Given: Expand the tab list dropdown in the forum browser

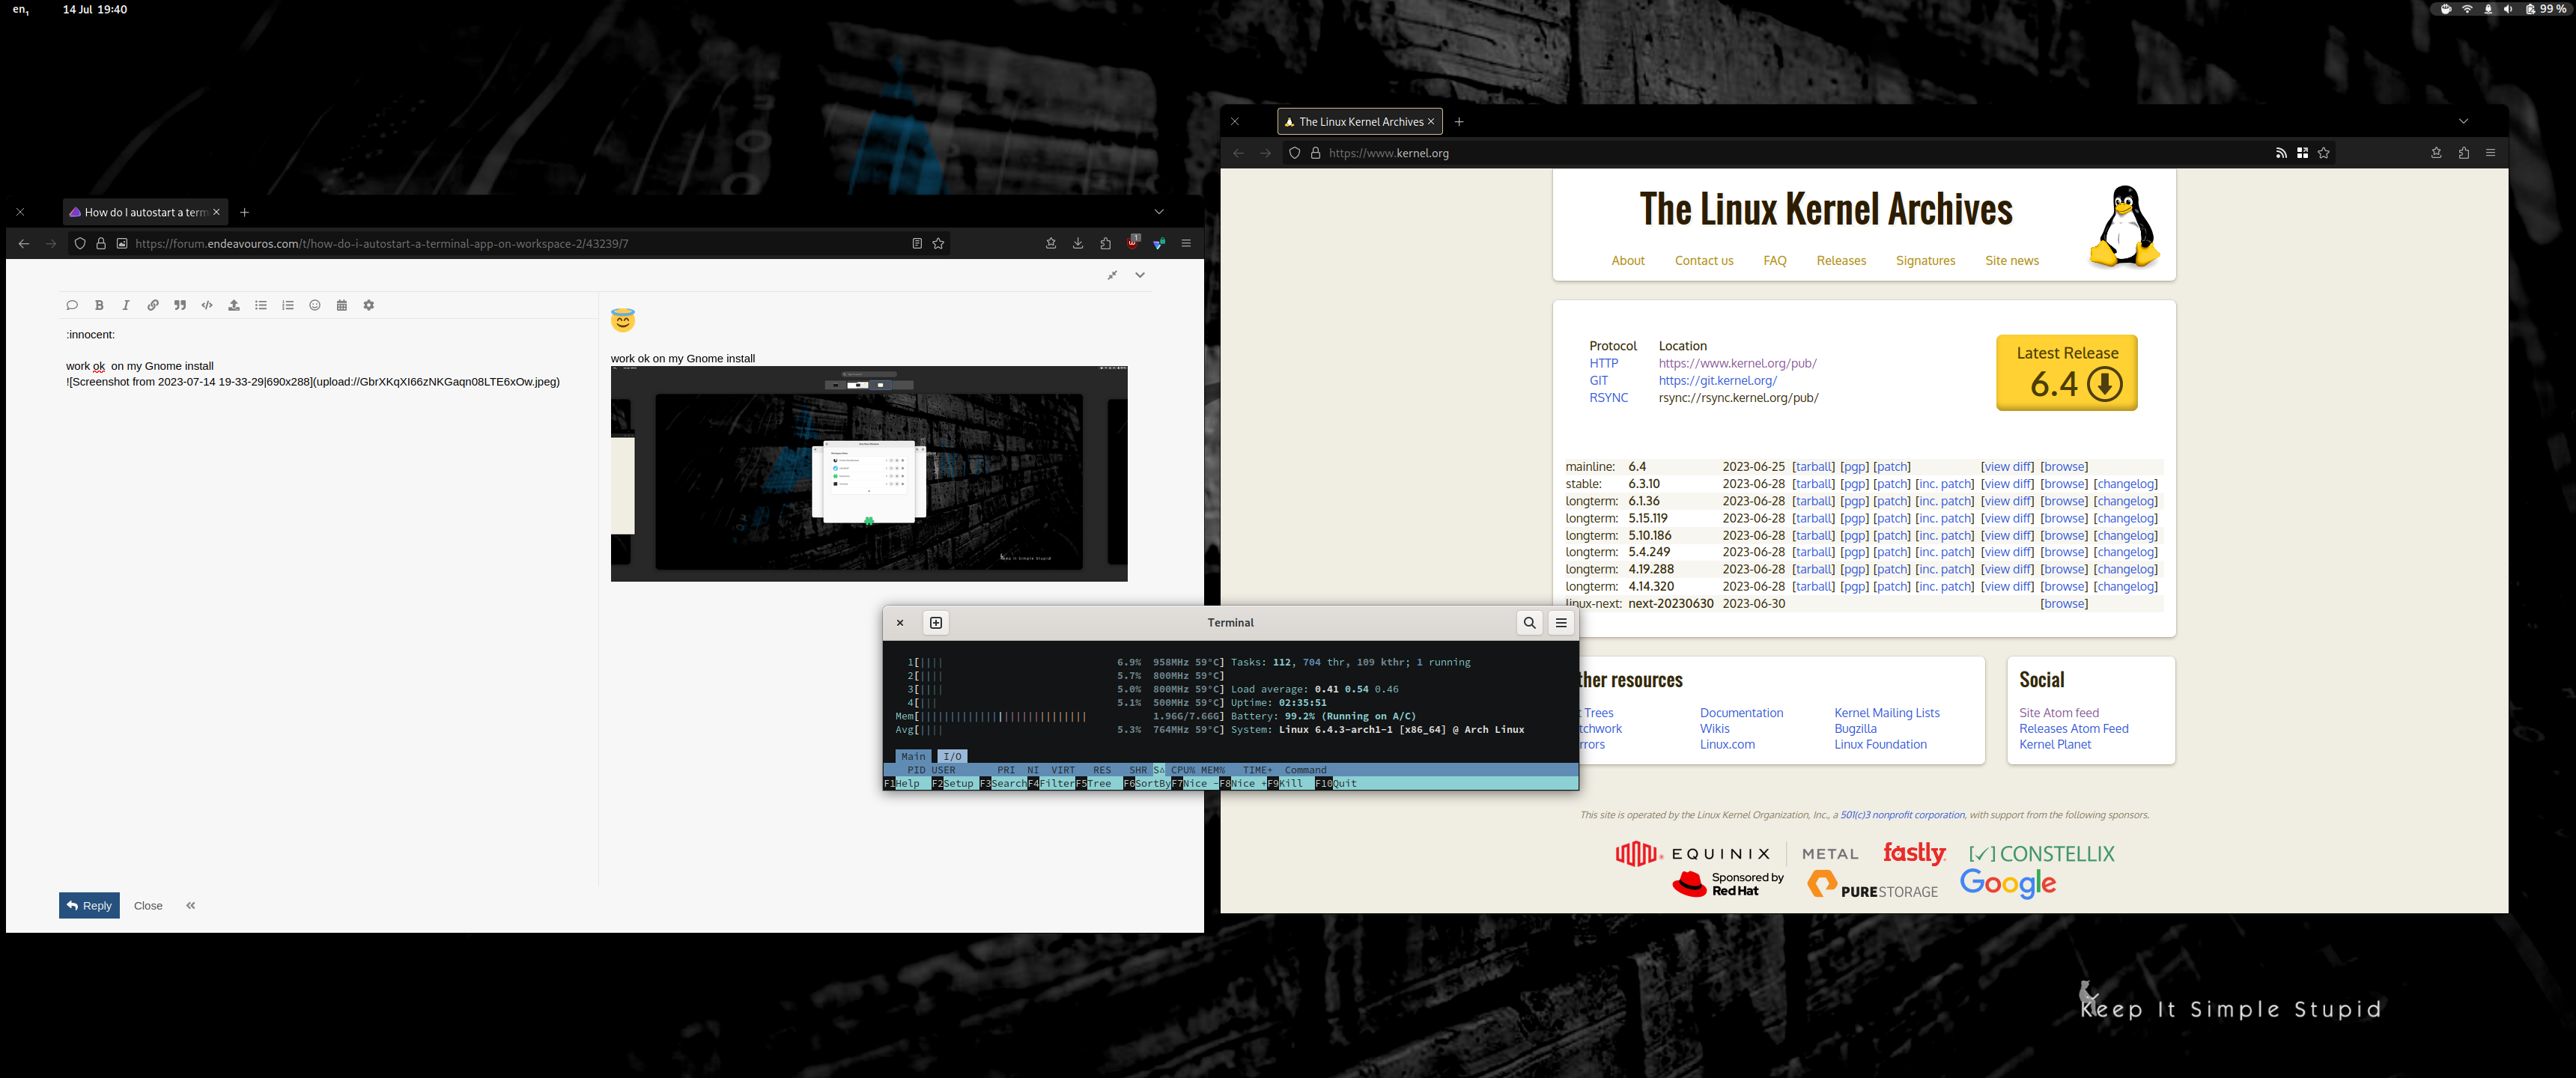Looking at the screenshot, I should click(x=1159, y=212).
